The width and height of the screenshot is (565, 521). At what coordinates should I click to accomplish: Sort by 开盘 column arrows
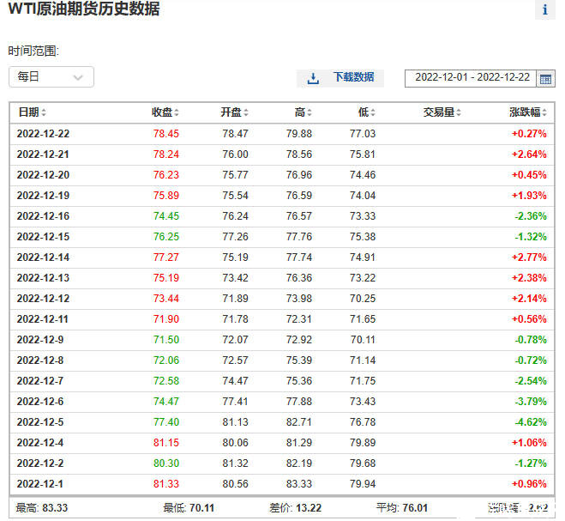[246, 112]
